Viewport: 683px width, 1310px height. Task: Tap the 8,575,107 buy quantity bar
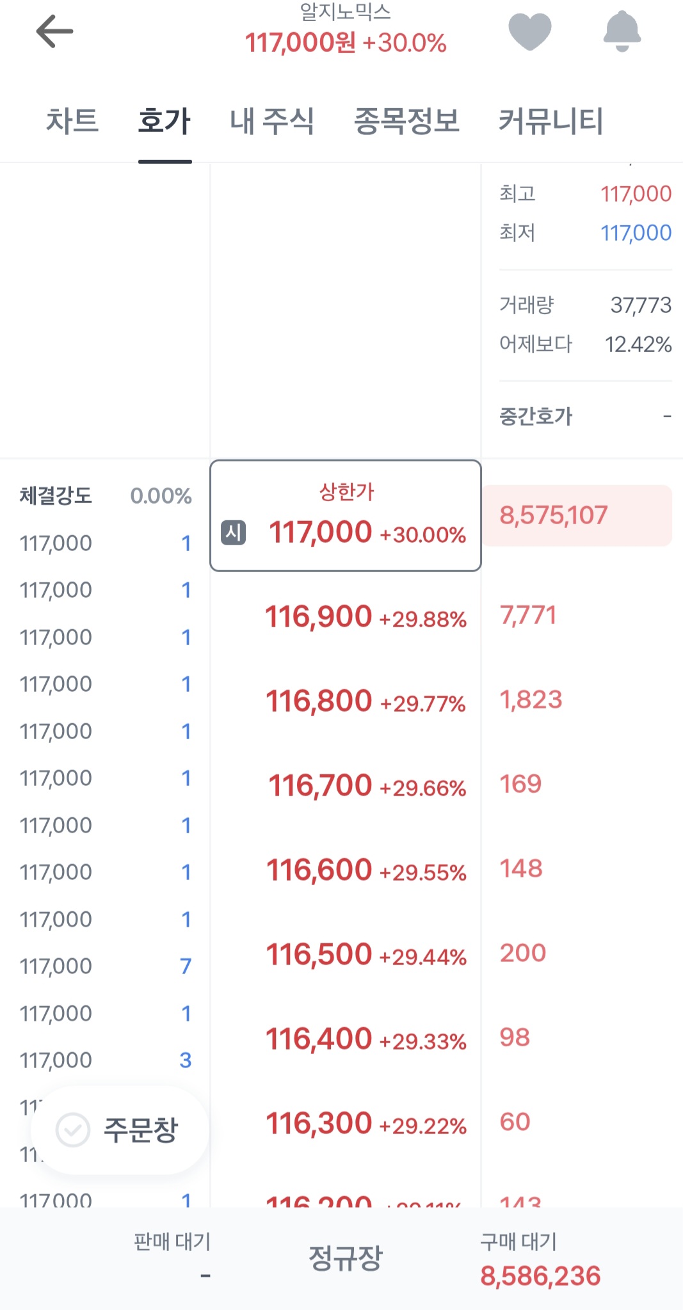pos(576,516)
